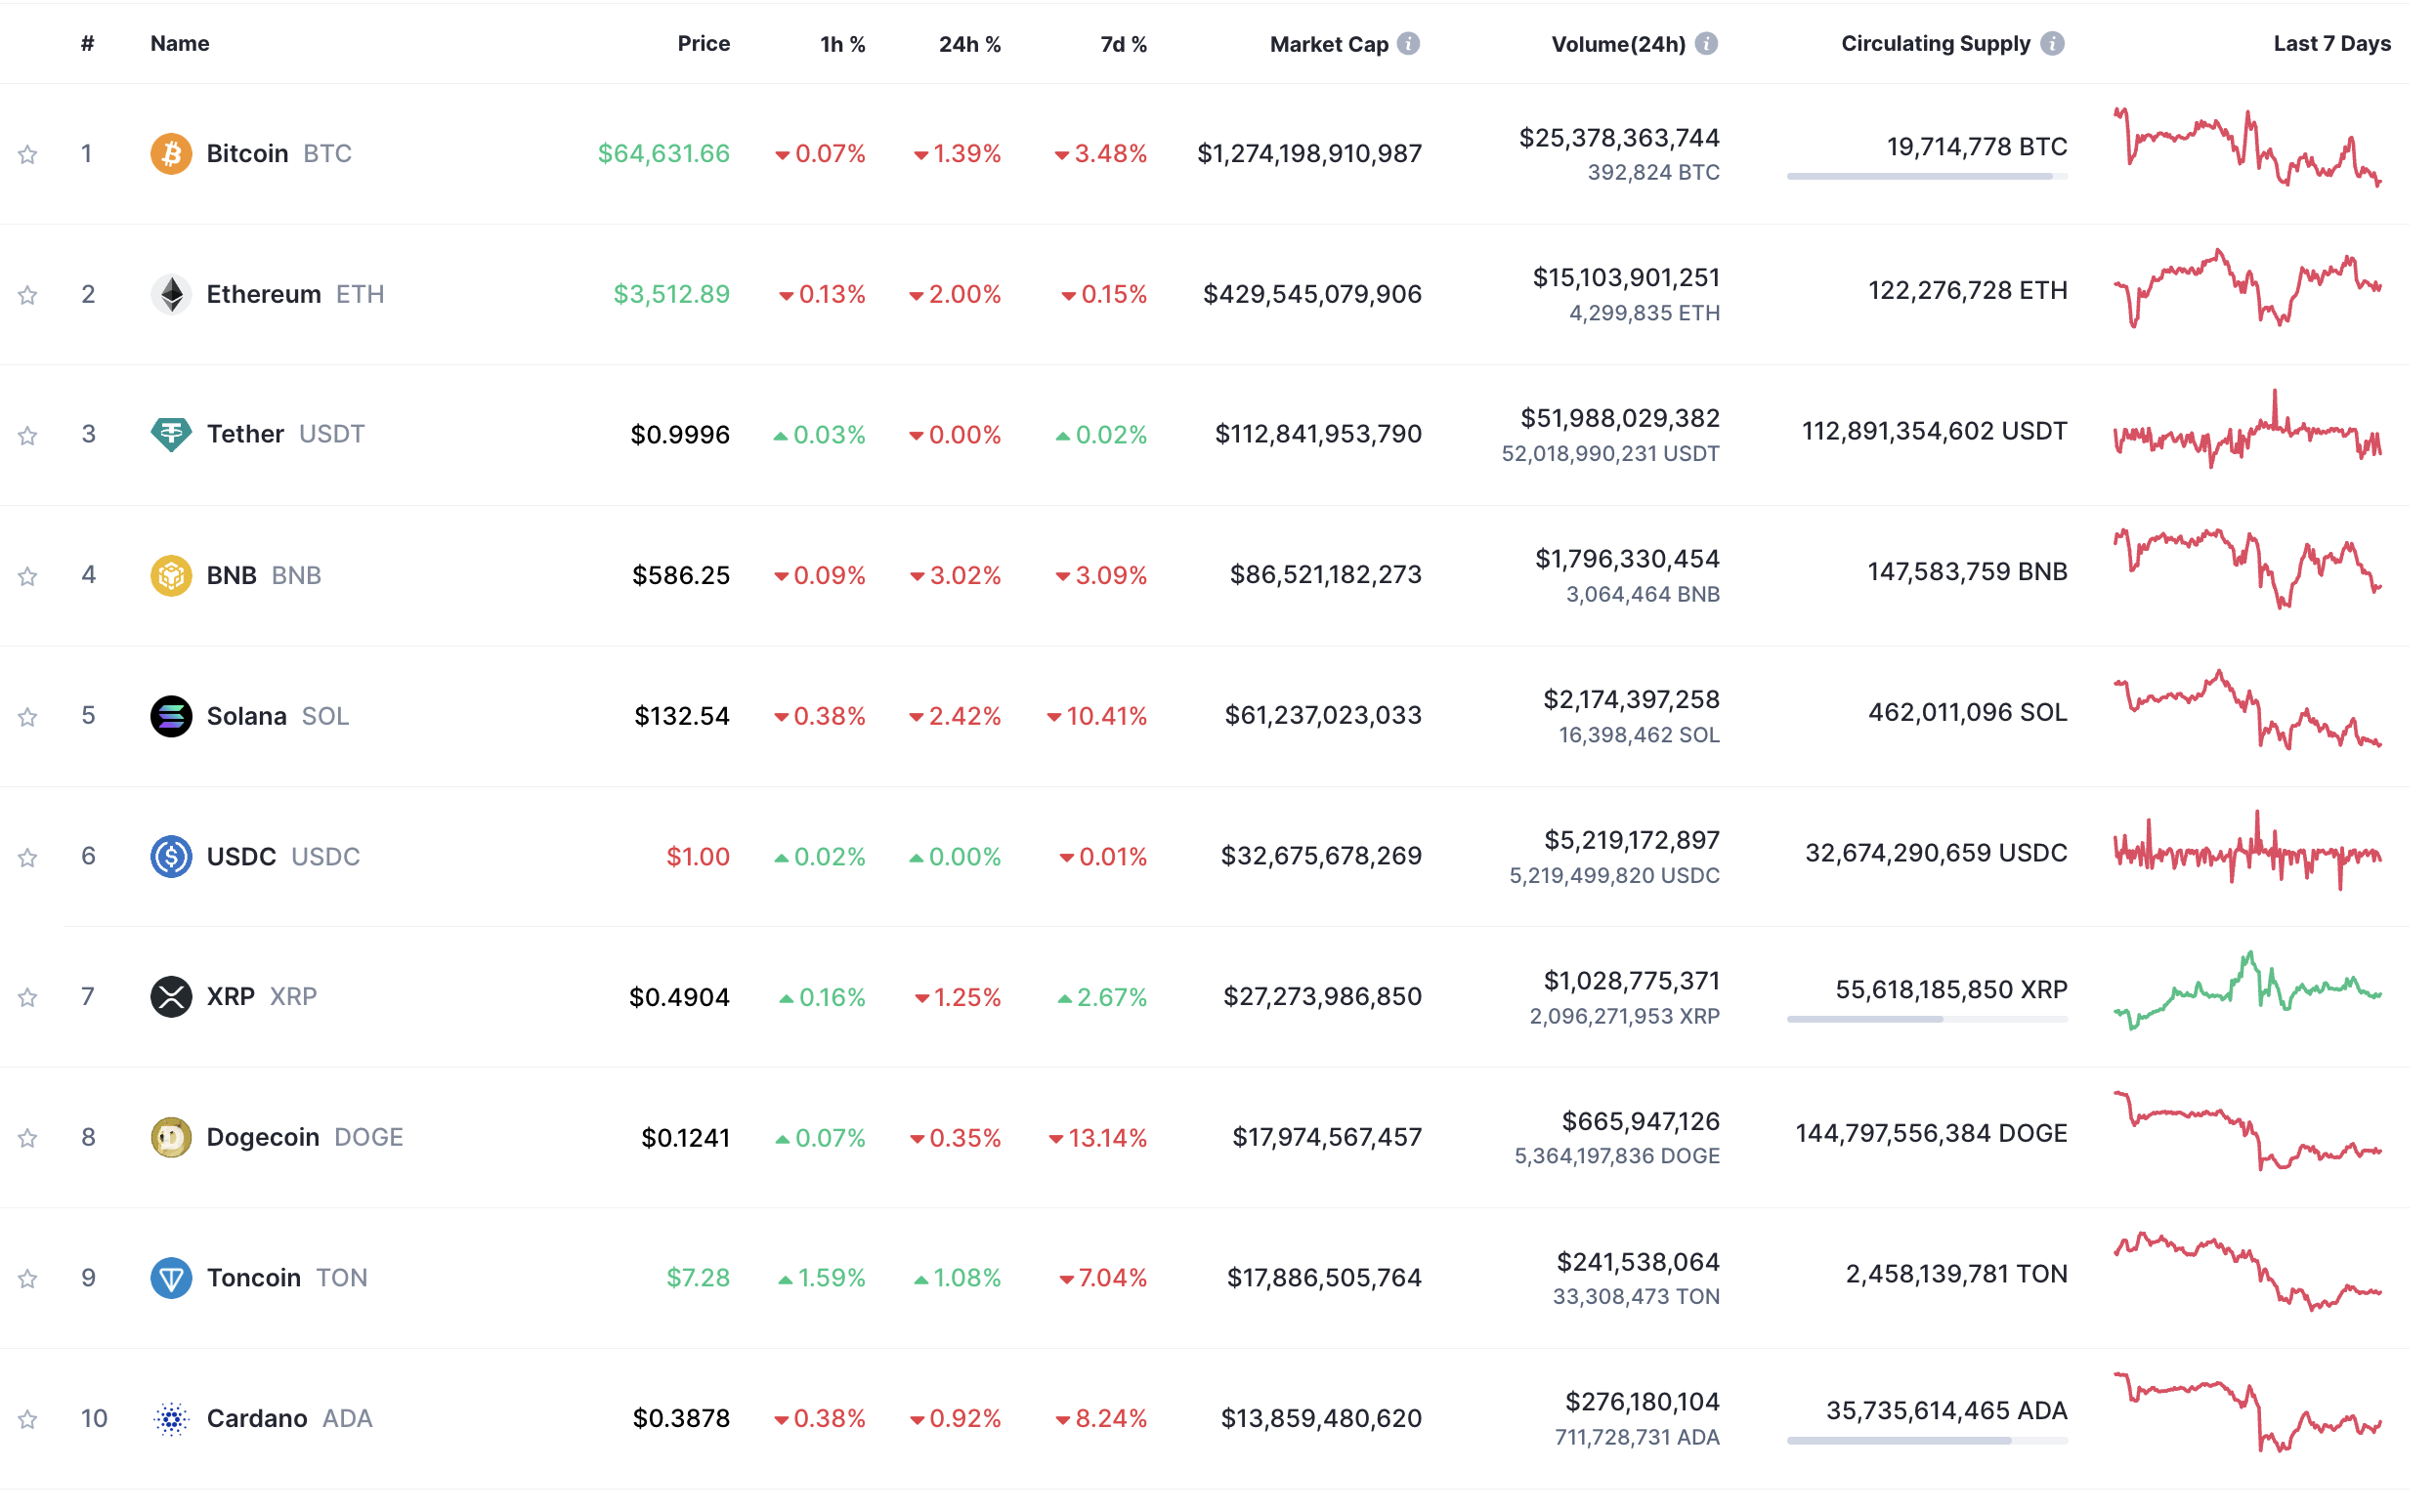The width and height of the screenshot is (2435, 1512).
Task: Click the Bitcoin logo icon
Action: [171, 154]
